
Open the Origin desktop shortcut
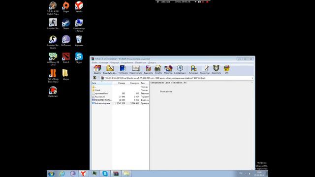click(x=66, y=7)
